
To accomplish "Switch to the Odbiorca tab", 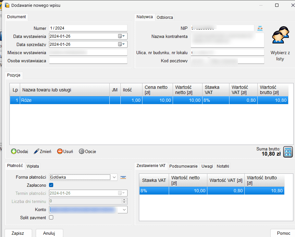I will [165, 18].
